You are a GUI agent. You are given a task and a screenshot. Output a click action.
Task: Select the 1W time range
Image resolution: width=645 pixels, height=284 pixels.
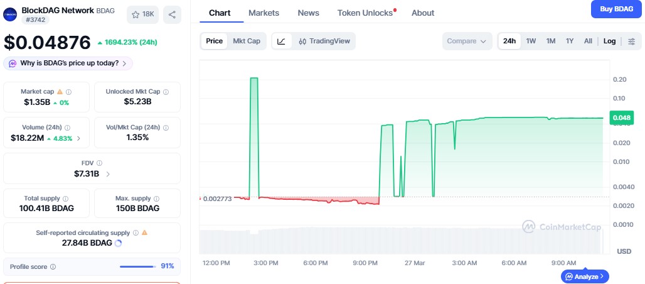[531, 41]
